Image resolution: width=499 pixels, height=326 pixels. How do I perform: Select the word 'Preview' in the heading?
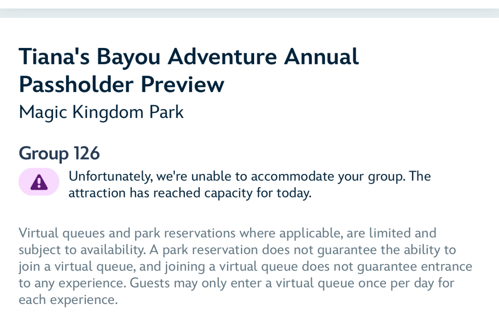click(182, 85)
